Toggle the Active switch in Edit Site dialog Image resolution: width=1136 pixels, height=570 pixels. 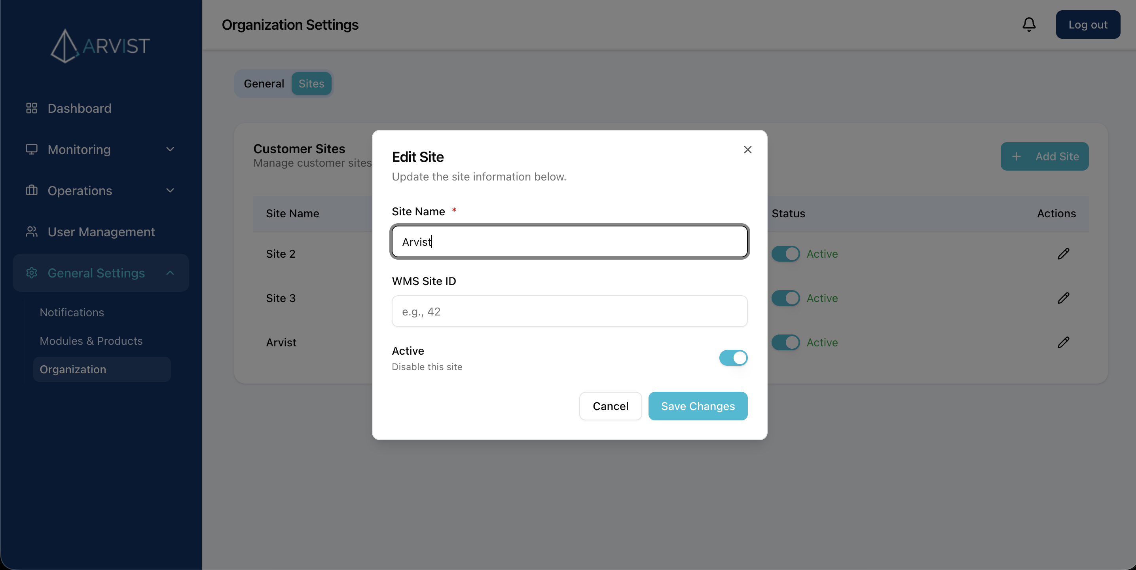[x=733, y=358]
